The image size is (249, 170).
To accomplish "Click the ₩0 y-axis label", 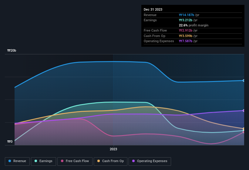I will 10,141.
